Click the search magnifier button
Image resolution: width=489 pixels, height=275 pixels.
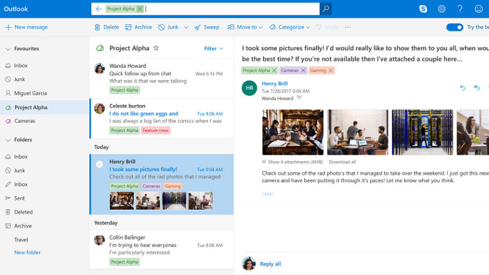[326, 9]
